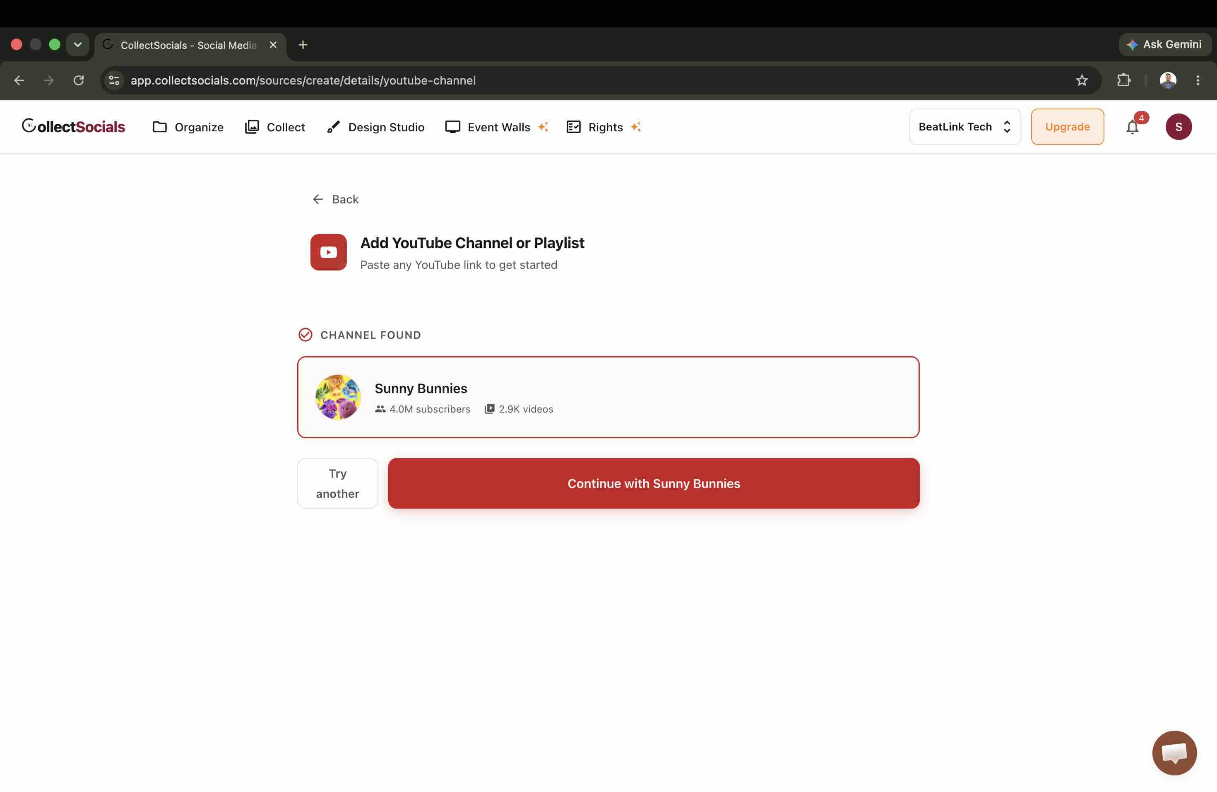Click the '4.0M subscribers' text

point(430,409)
